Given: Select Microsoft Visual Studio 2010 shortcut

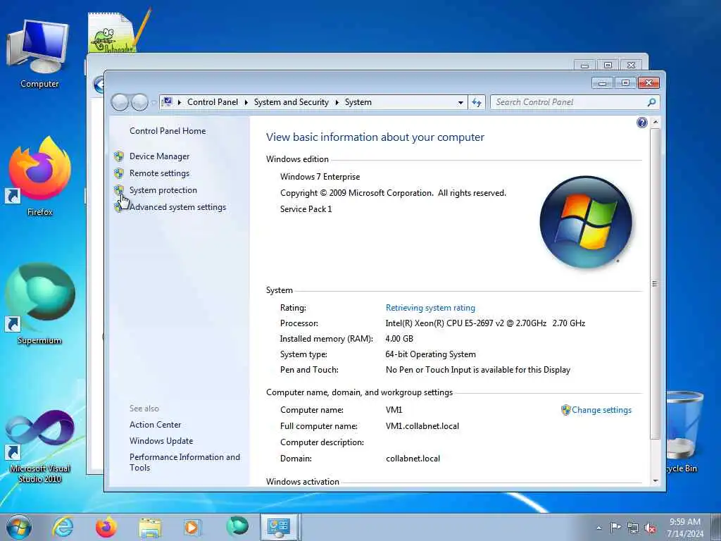Looking at the screenshot, I should [39, 447].
